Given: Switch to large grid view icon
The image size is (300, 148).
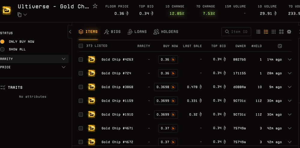Looking at the screenshot, I should point(281,32).
